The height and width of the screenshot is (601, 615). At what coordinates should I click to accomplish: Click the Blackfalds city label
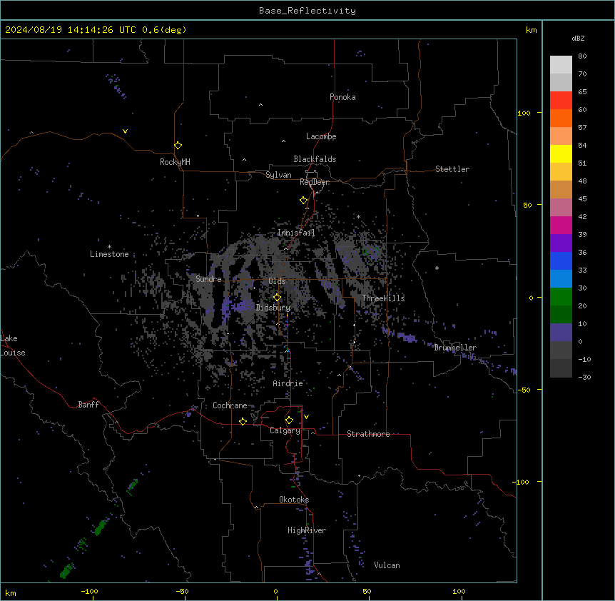tap(315, 159)
